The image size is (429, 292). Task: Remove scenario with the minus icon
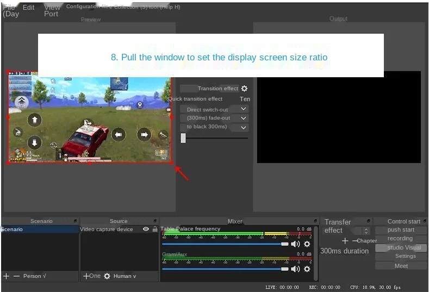pos(16,276)
